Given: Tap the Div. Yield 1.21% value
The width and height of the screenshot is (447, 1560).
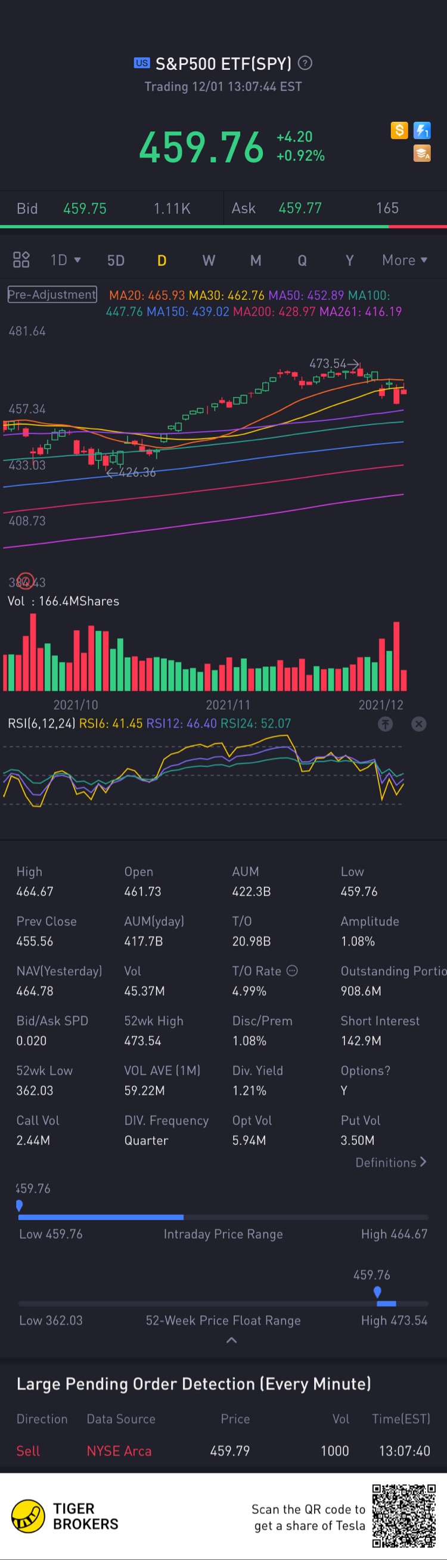Looking at the screenshot, I should click(x=250, y=1090).
